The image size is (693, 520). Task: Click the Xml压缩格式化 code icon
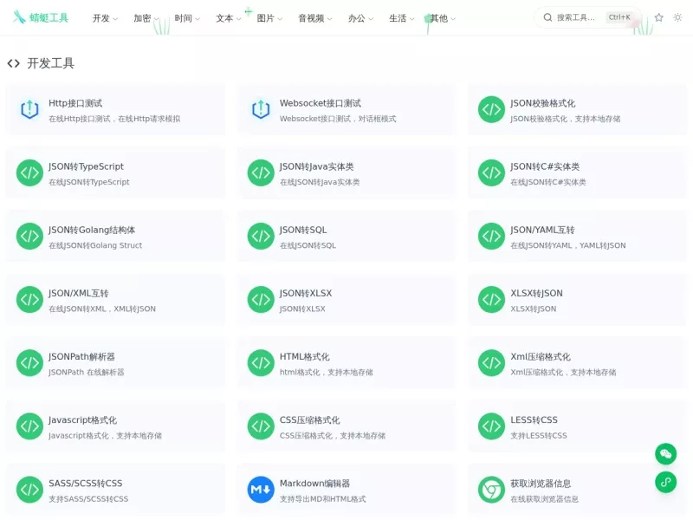tap(491, 363)
